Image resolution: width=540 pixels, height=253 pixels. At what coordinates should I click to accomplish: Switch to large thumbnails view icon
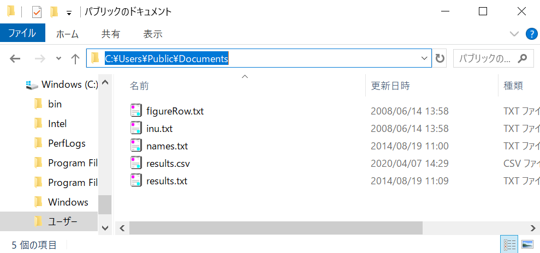click(527, 244)
